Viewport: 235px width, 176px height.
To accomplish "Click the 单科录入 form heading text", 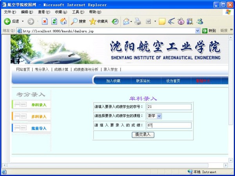I will pyautogui.click(x=143, y=99).
